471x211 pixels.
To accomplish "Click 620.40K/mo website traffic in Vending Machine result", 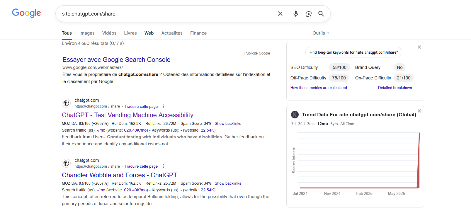I will point(135,130).
